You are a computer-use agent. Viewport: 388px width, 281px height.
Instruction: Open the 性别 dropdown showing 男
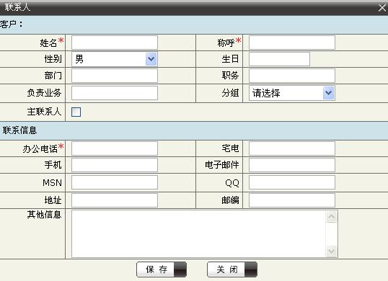(114, 59)
